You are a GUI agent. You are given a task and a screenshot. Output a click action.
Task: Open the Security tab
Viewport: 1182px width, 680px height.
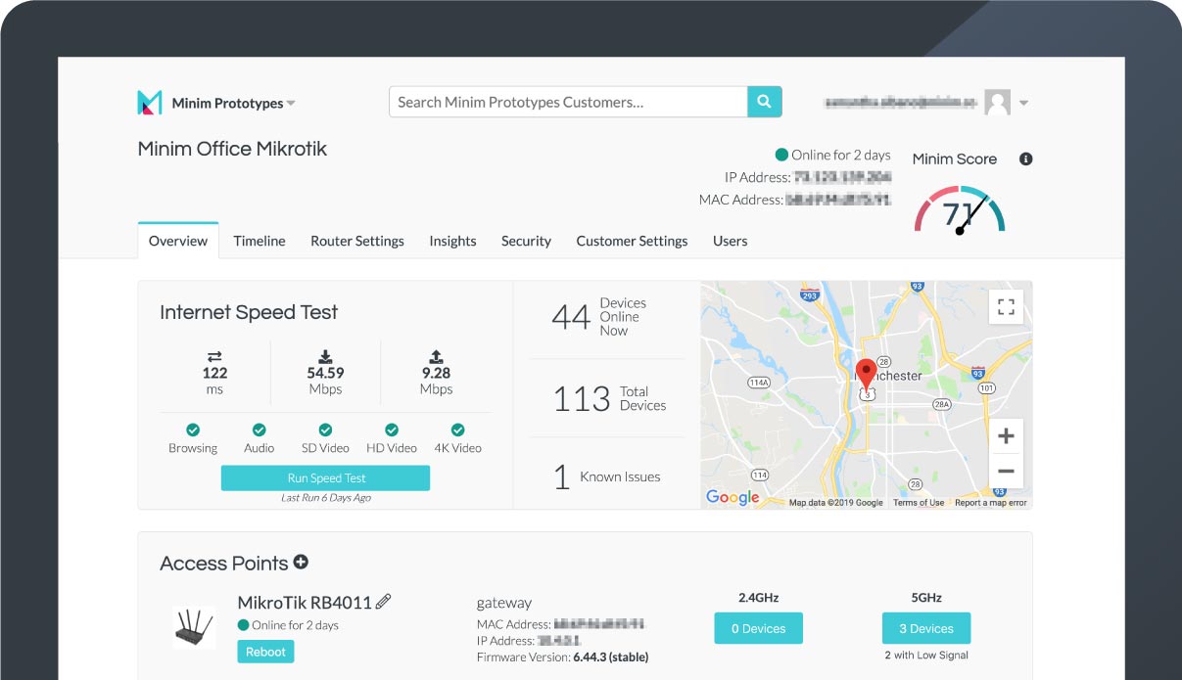[x=526, y=241]
